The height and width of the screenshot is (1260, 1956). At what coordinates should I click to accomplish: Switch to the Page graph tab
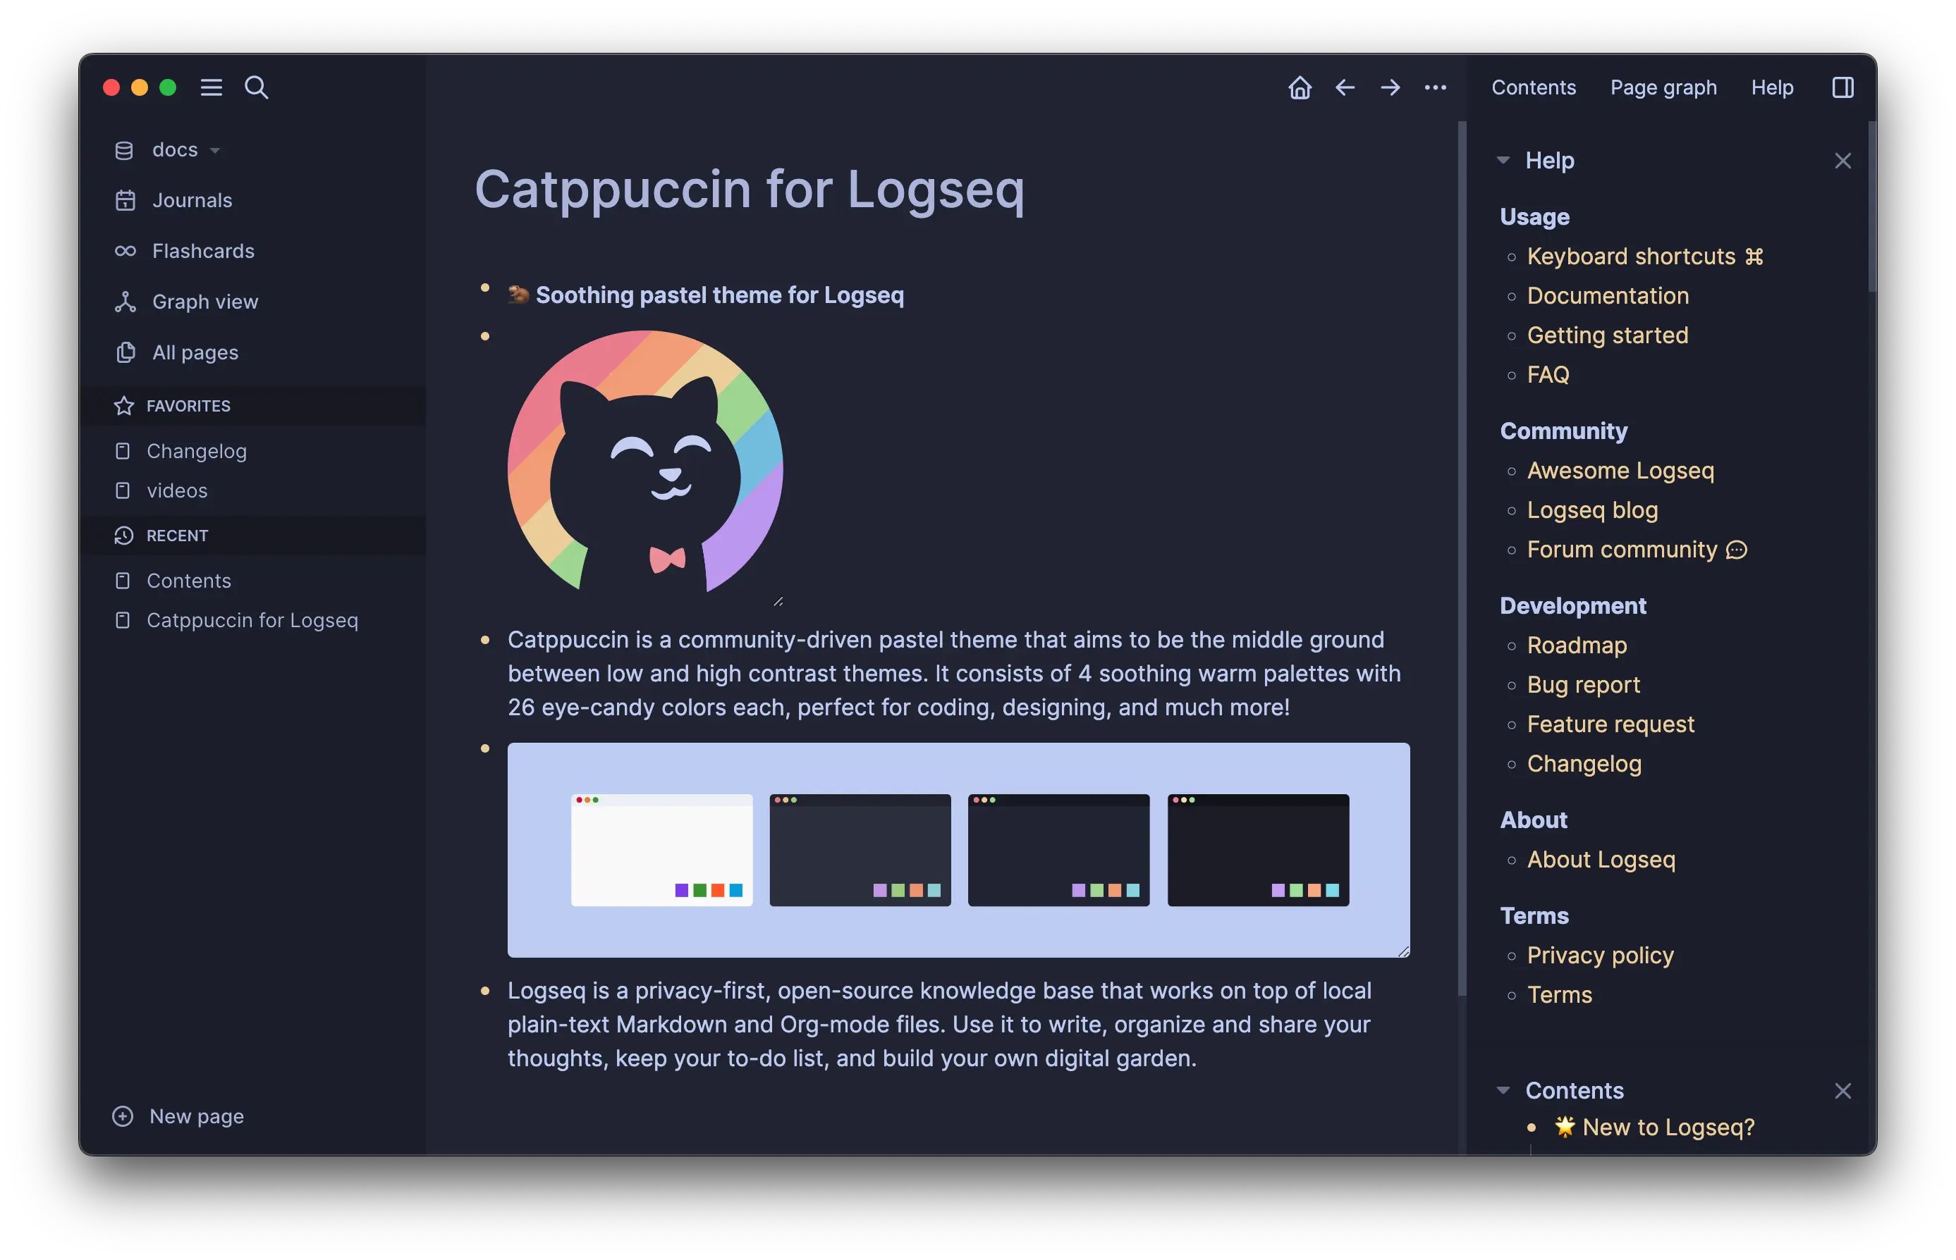tap(1663, 87)
